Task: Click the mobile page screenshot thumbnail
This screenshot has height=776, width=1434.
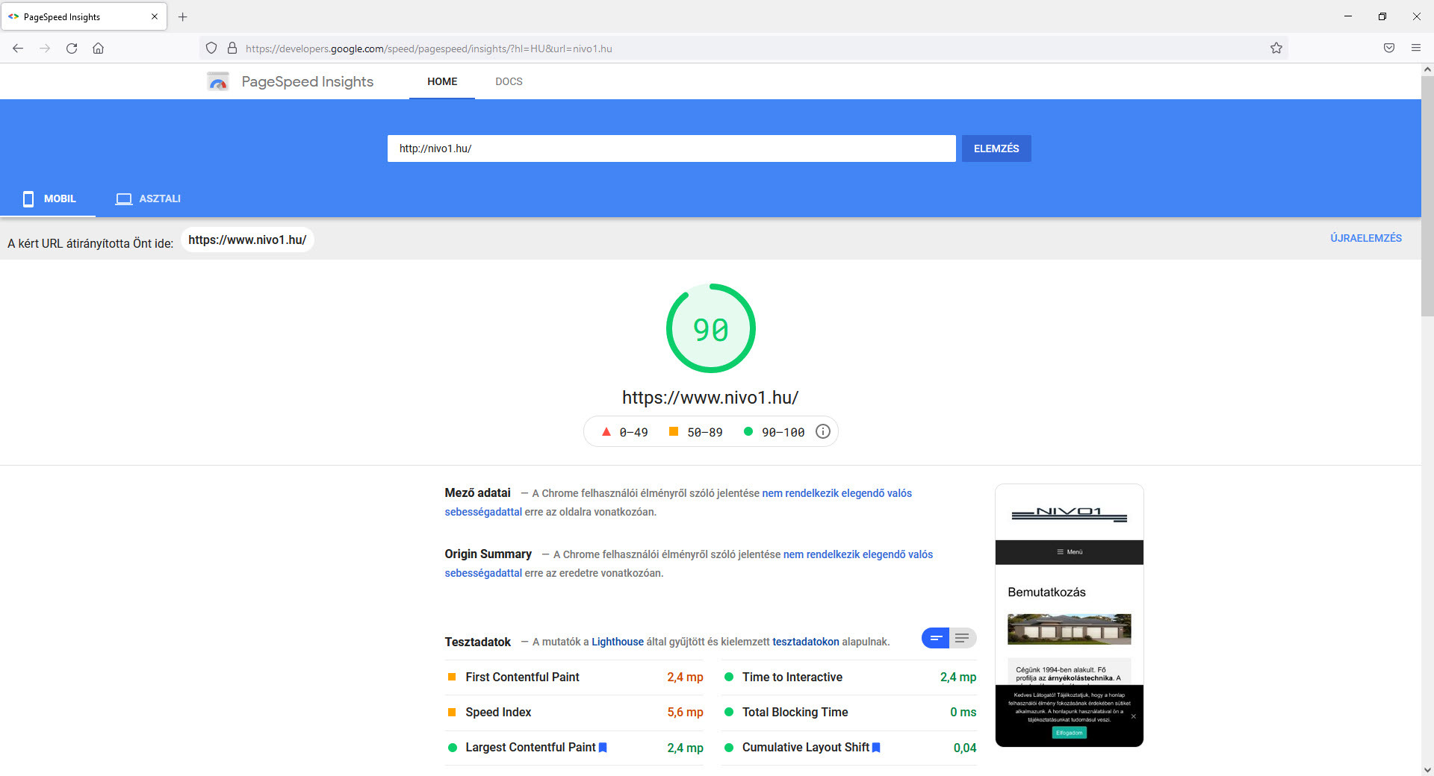Action: (x=1069, y=616)
